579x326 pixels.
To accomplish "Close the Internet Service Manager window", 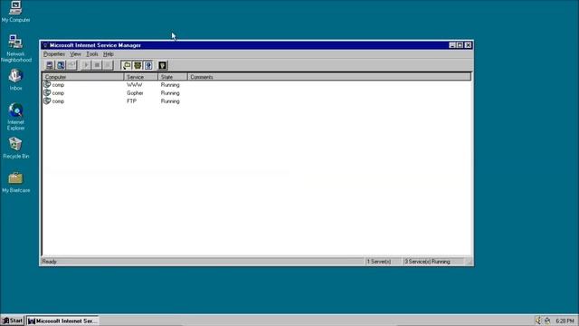I will tap(469, 45).
